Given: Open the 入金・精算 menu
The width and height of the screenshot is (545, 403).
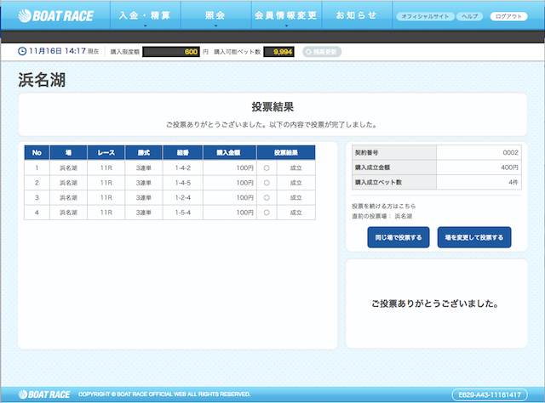Looking at the screenshot, I should click(146, 15).
